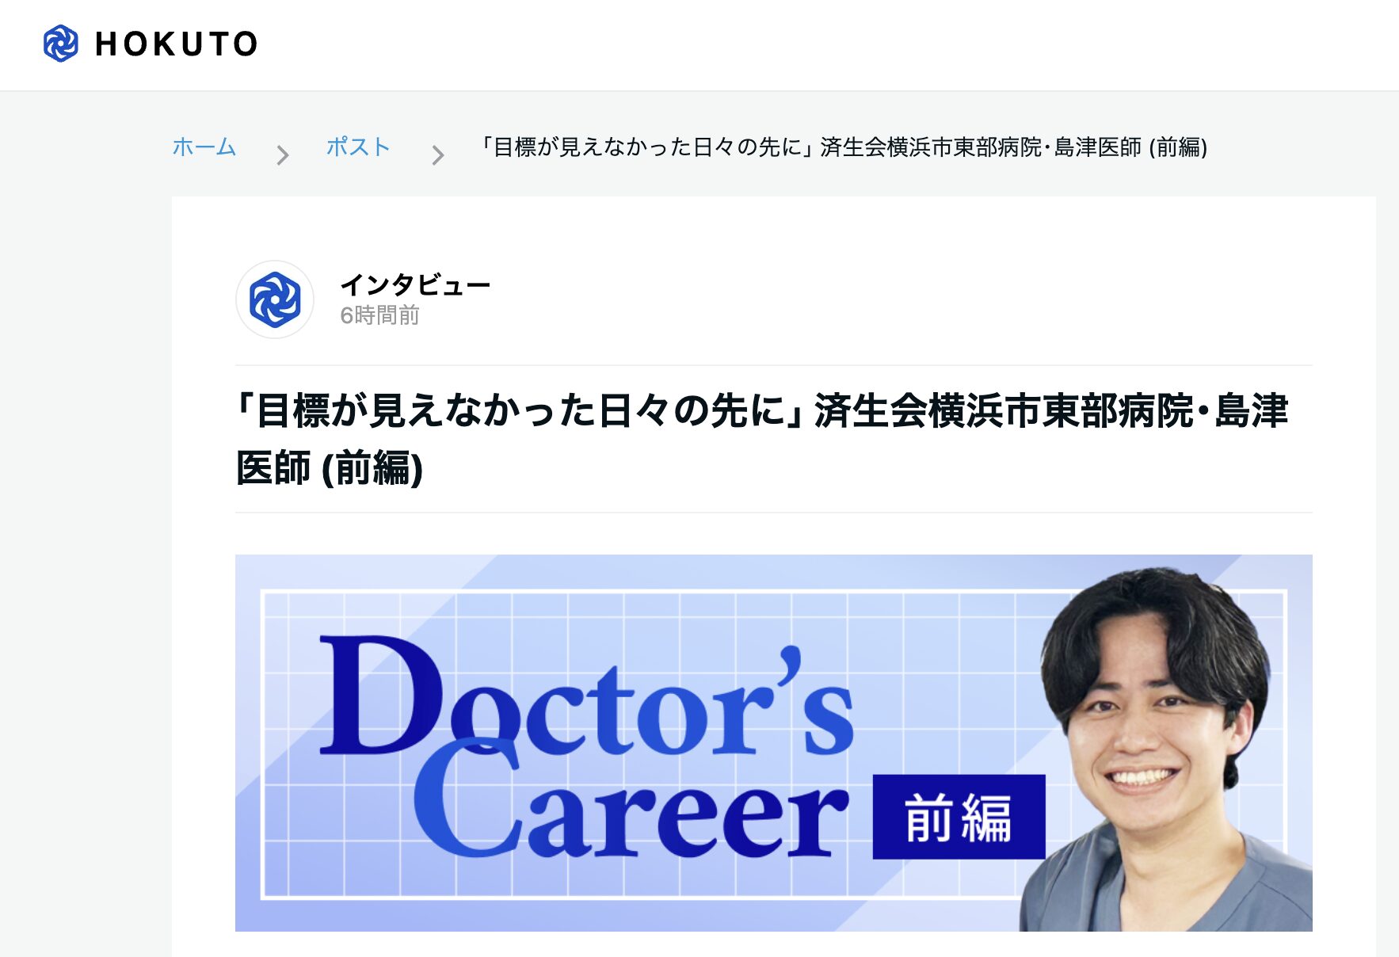Click the HOKUTO wordmark in the header
The image size is (1399, 957).
pos(177,44)
